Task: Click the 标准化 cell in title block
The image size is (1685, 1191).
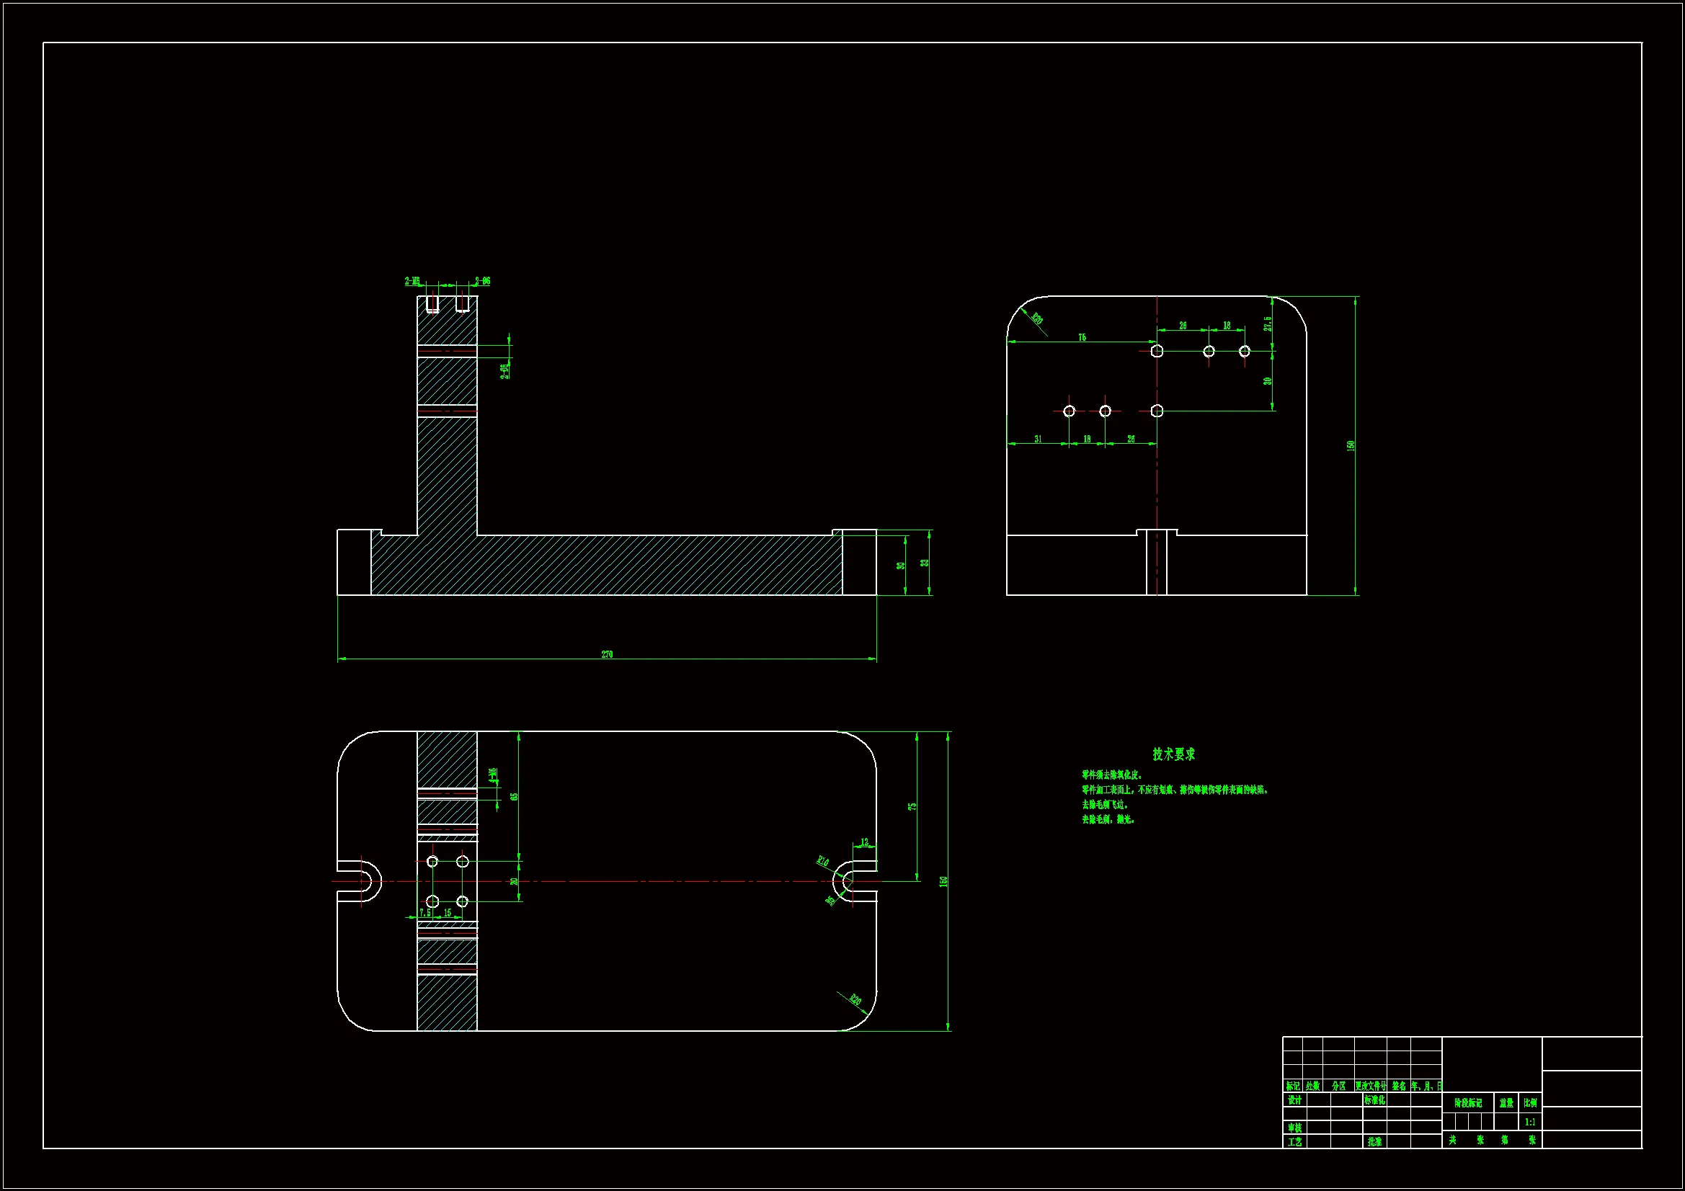Action: pos(1374,1100)
